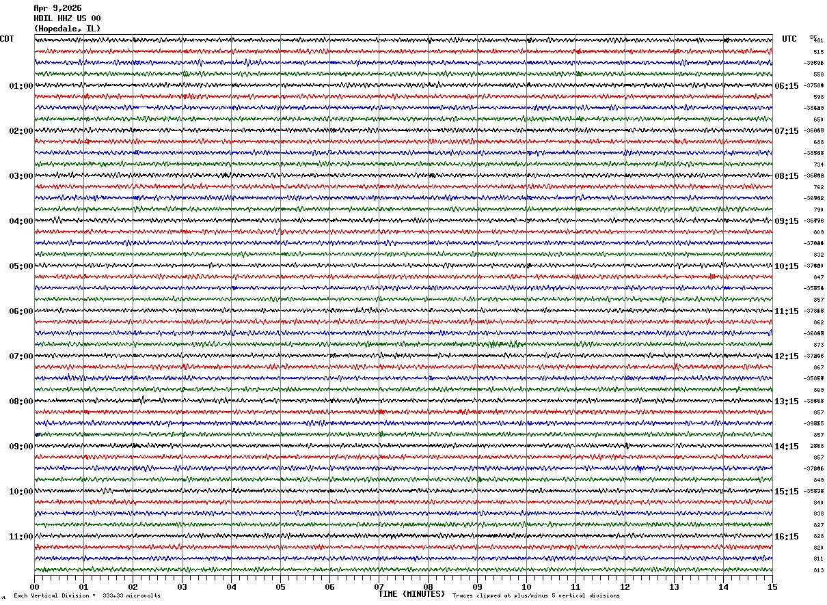Viewport: 827px width, 605px height.
Task: Select the 07:00 CDT hour label
Action: (x=21, y=356)
